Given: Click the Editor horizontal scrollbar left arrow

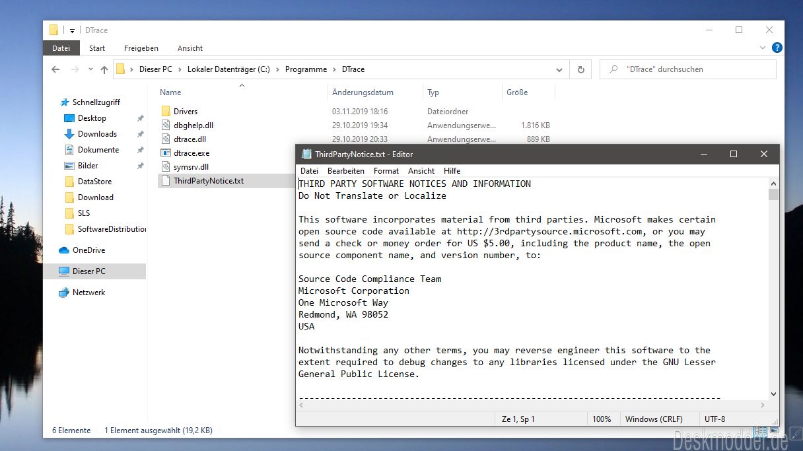Looking at the screenshot, I should tap(302, 405).
